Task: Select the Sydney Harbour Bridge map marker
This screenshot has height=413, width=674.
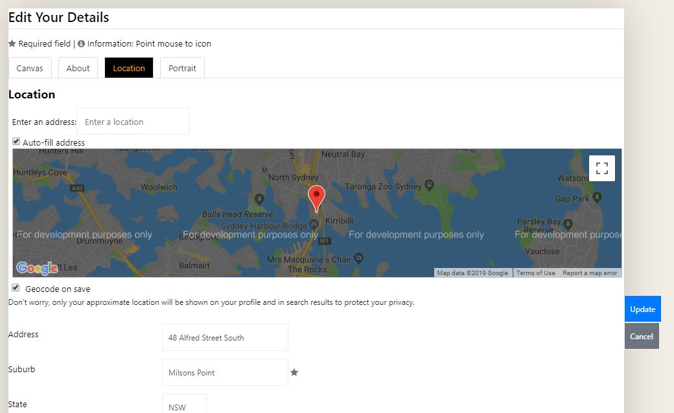Action: (314, 223)
